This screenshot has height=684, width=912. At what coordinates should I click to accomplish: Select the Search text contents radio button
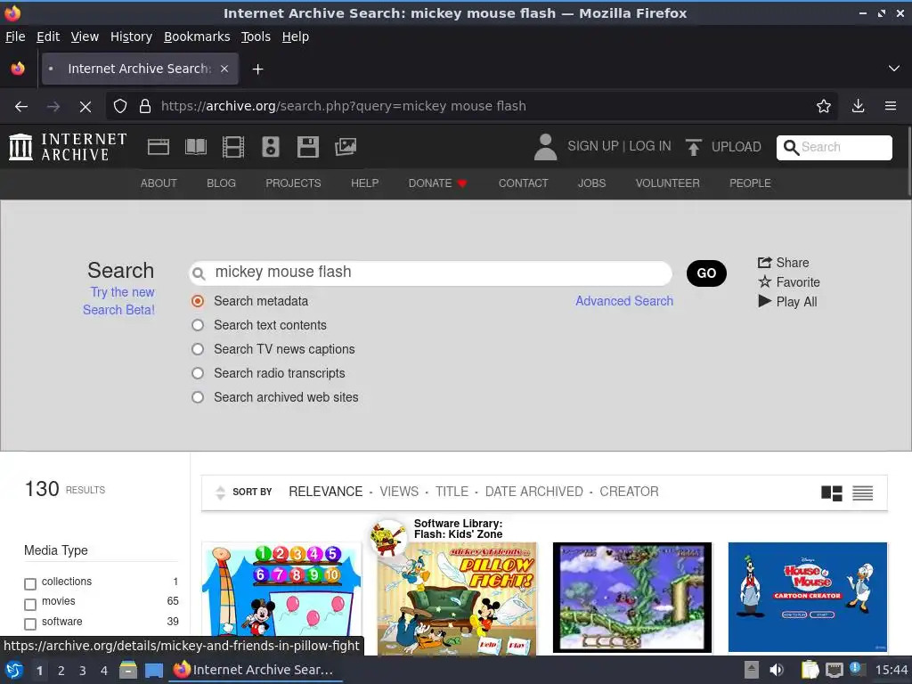(198, 325)
